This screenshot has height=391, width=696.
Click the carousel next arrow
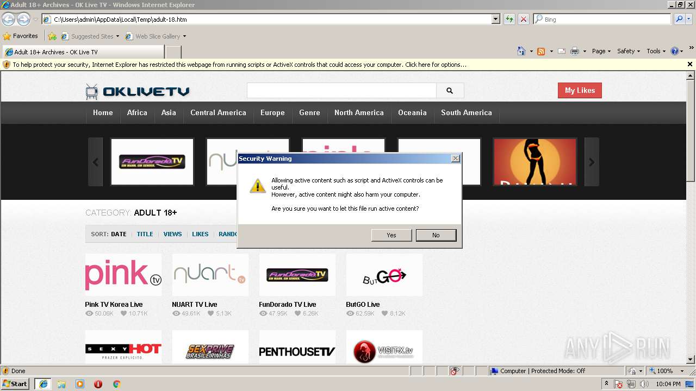(592, 162)
